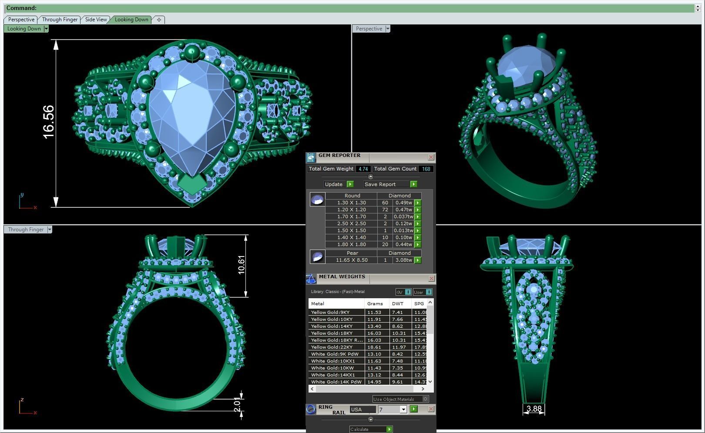Select the White Gold:9K PdW row
This screenshot has width=705, height=433.
(x=368, y=354)
